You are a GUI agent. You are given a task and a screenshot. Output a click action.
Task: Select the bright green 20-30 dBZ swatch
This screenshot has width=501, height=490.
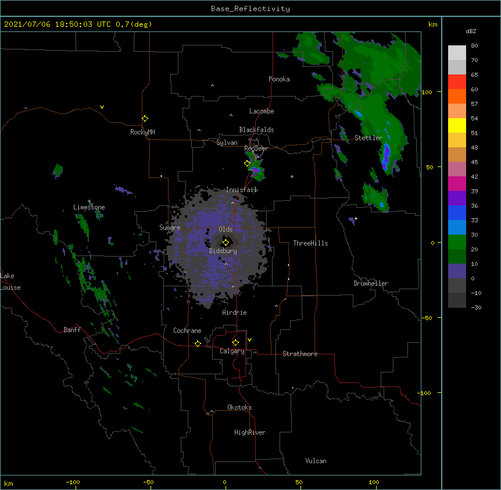[x=457, y=242]
